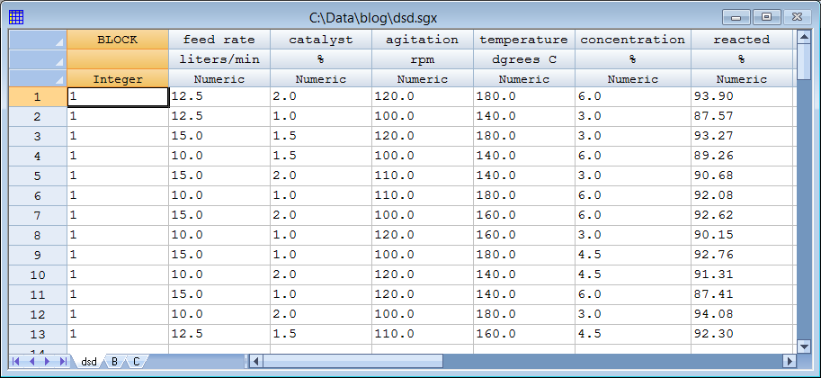This screenshot has height=378, width=821.
Task: Select the dsd sheet tab
Action: coord(88,361)
